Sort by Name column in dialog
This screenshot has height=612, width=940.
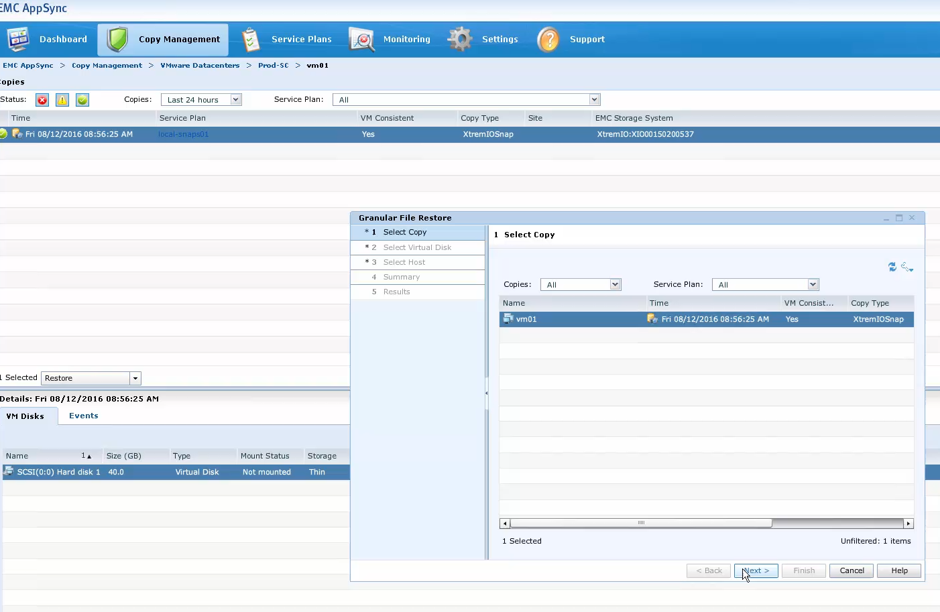click(573, 303)
